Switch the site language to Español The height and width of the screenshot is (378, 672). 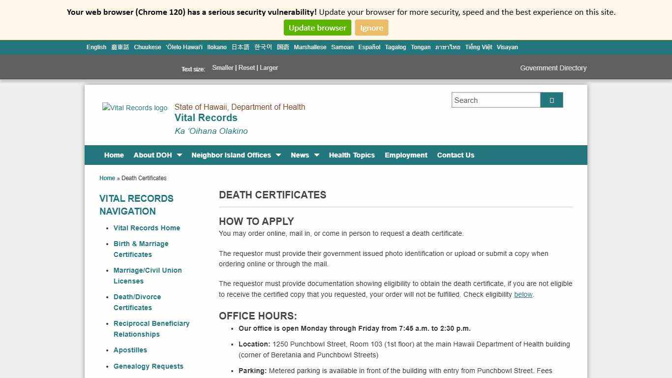pos(369,47)
